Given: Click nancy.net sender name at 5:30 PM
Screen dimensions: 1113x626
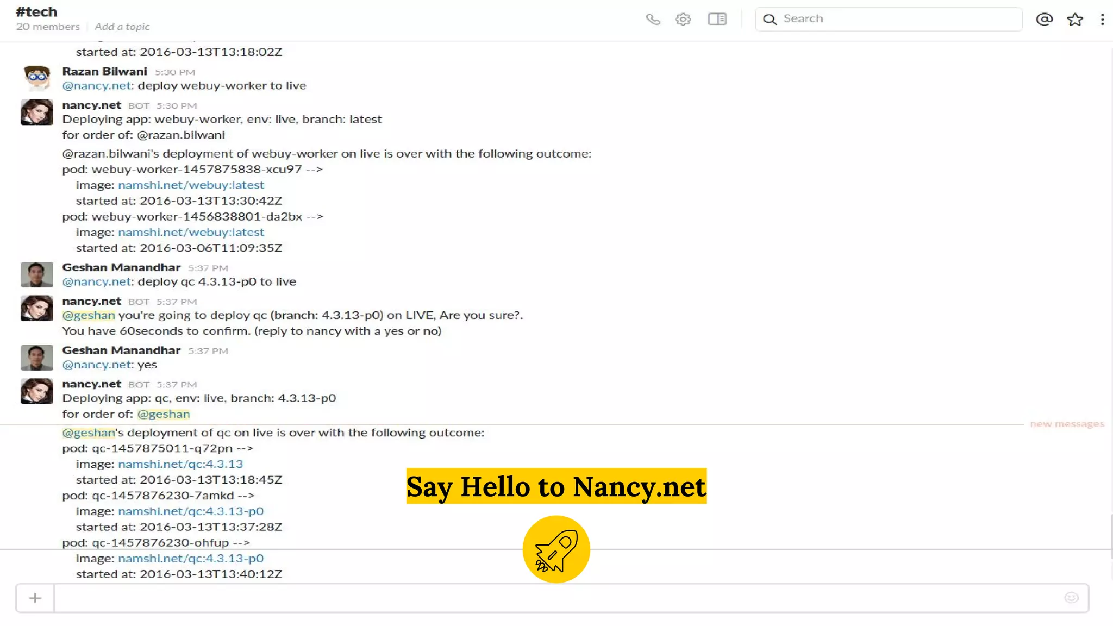Looking at the screenshot, I should tap(91, 105).
